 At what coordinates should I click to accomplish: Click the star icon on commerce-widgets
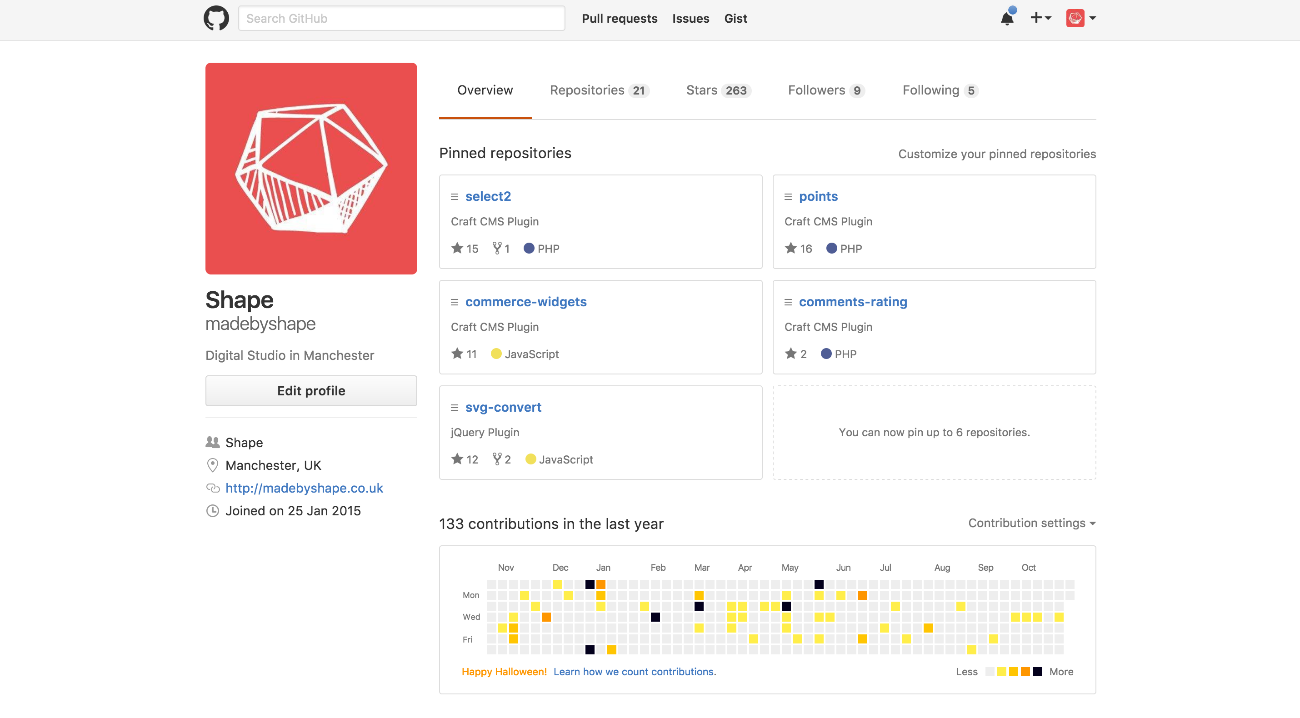click(457, 353)
